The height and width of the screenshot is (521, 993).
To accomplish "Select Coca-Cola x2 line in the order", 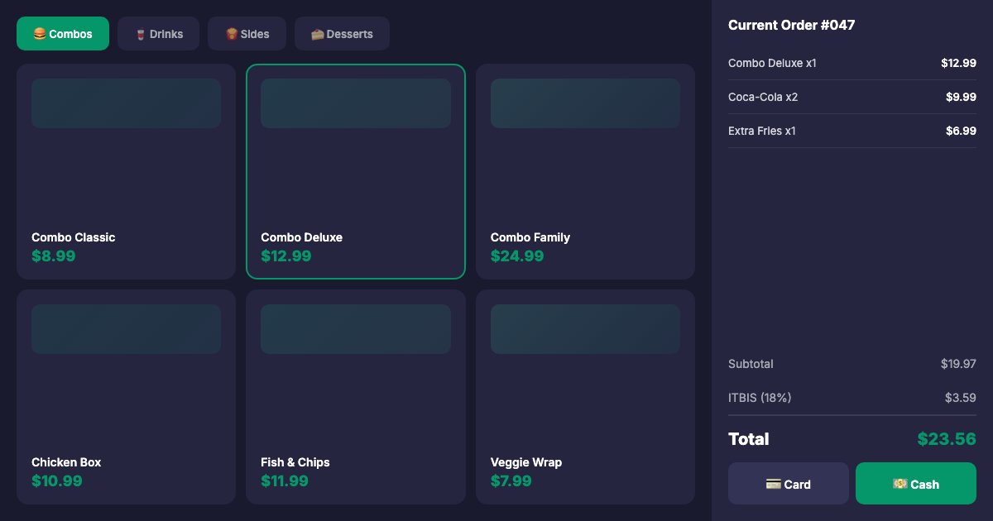I will [763, 97].
